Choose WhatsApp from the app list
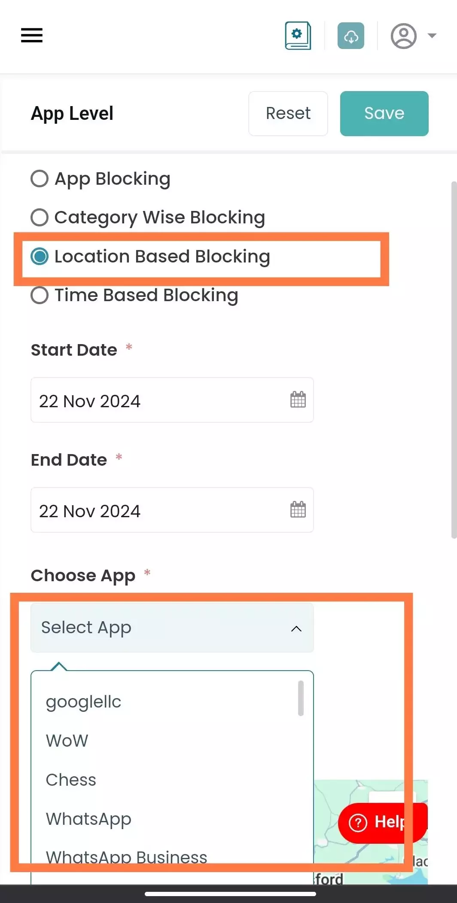Viewport: 457px width, 903px height. click(x=88, y=819)
